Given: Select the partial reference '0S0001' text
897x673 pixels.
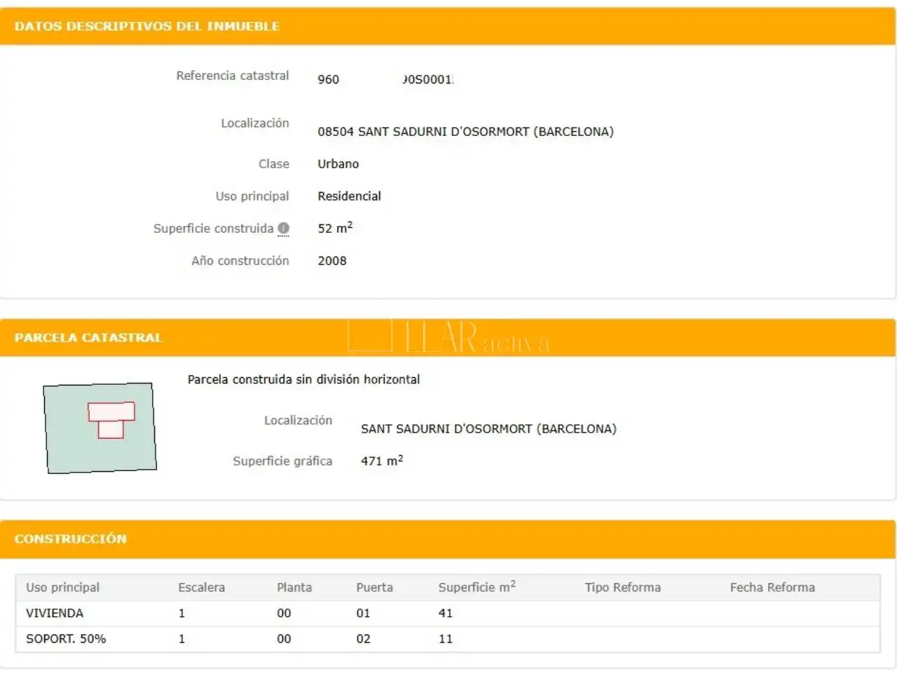Looking at the screenshot, I should 428,79.
